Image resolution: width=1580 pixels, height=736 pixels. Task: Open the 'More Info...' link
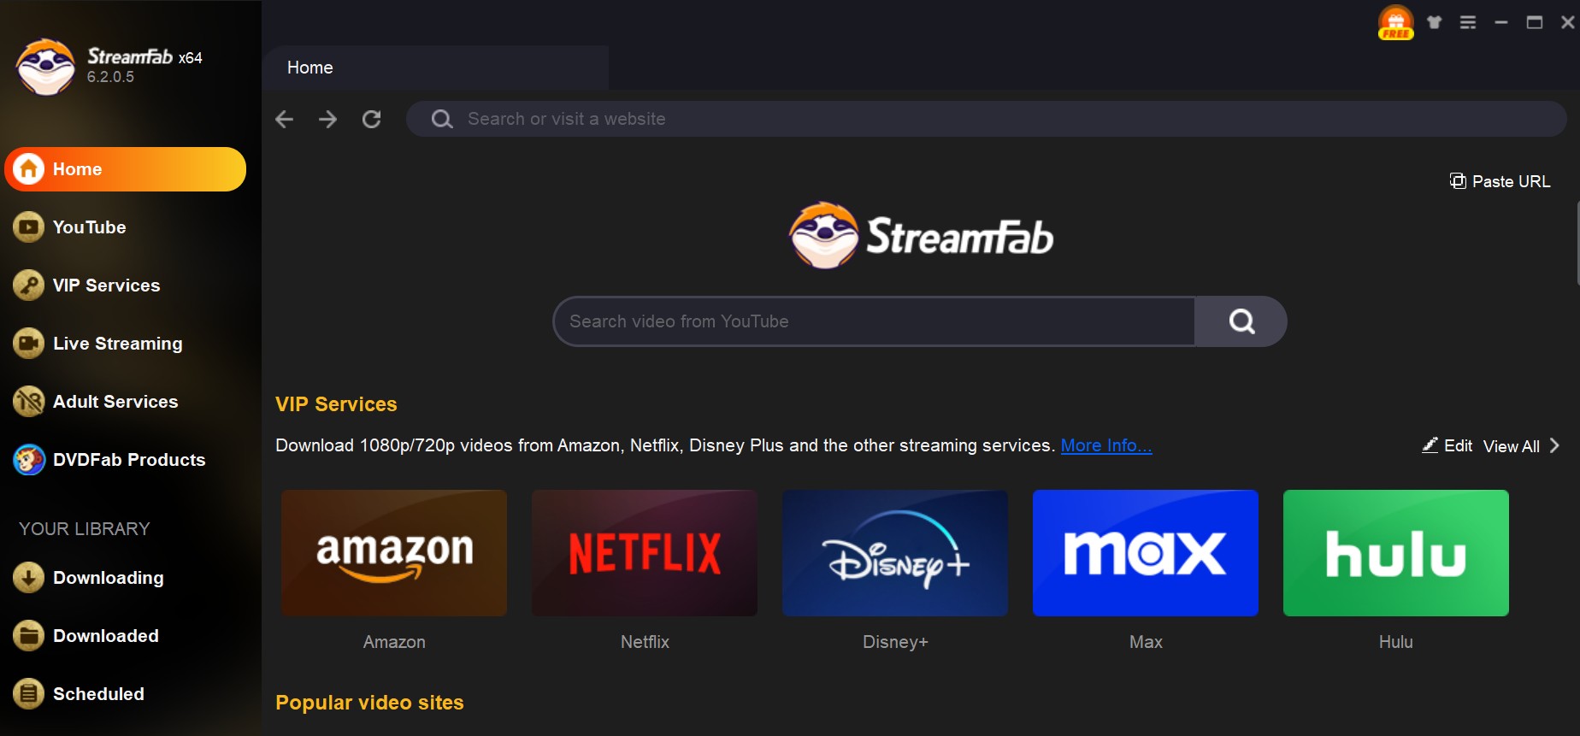1106,445
